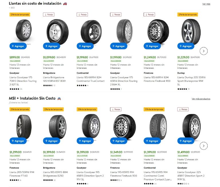Advance the MSI + Instalación carousel with the arrow
Screen dimensions: 220x187
pyautogui.click(x=203, y=146)
